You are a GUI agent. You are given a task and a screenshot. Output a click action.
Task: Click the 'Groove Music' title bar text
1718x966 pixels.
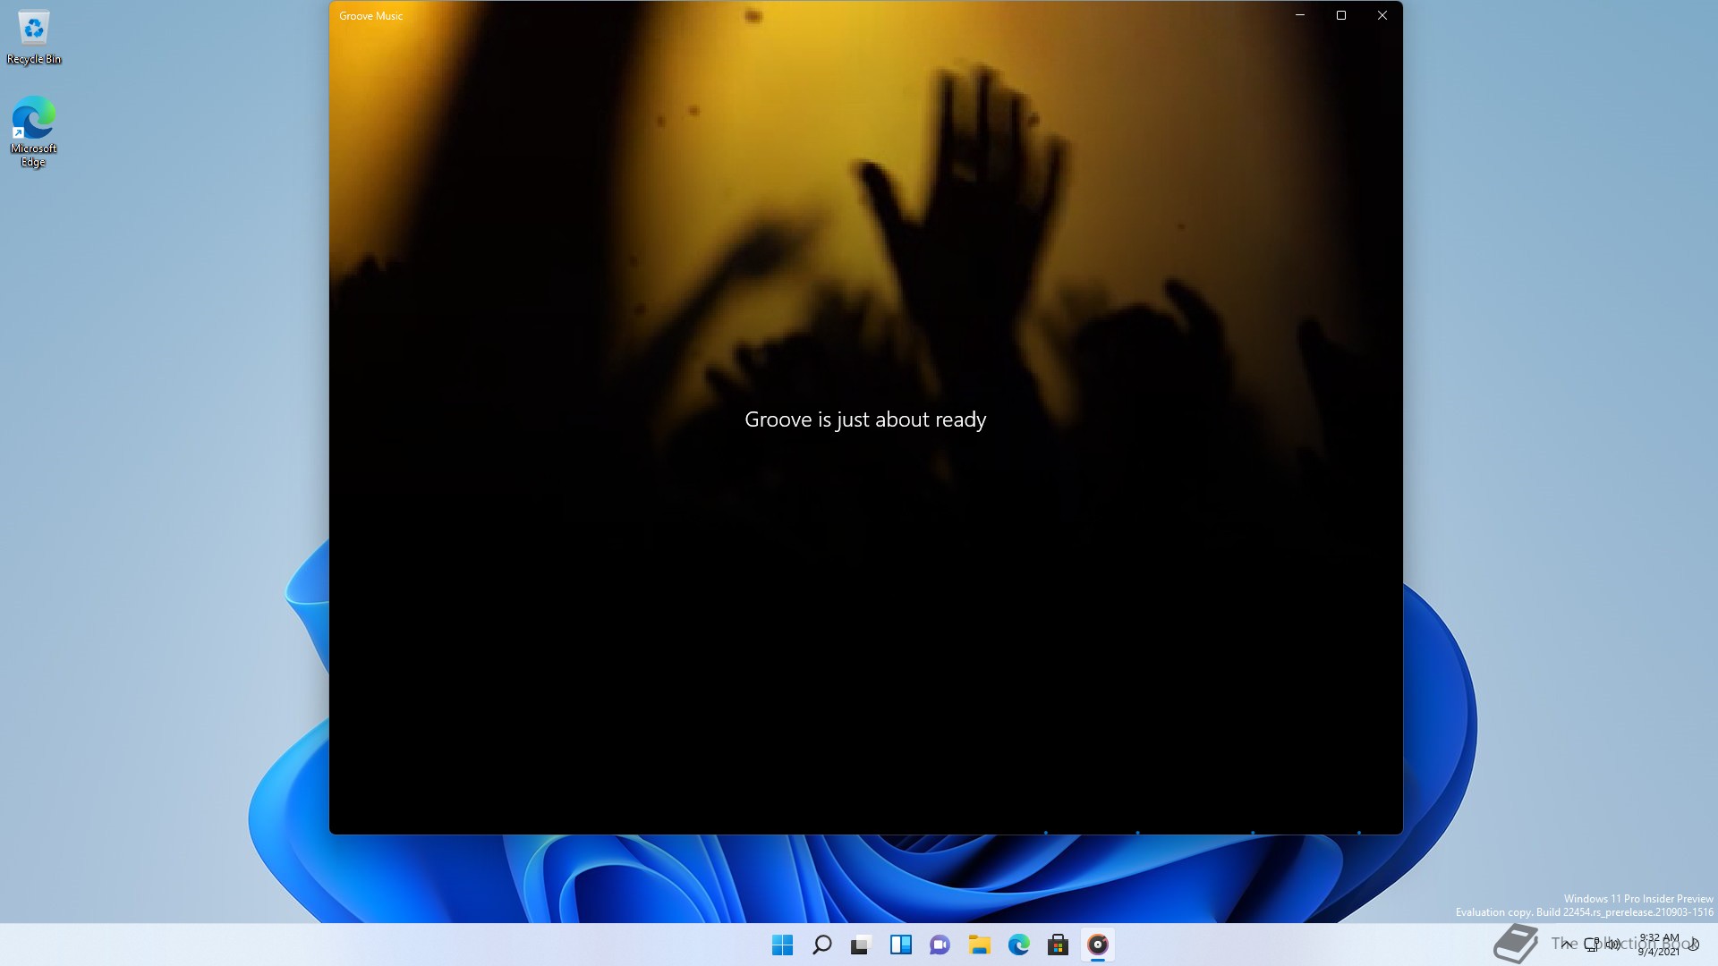pyautogui.click(x=370, y=16)
